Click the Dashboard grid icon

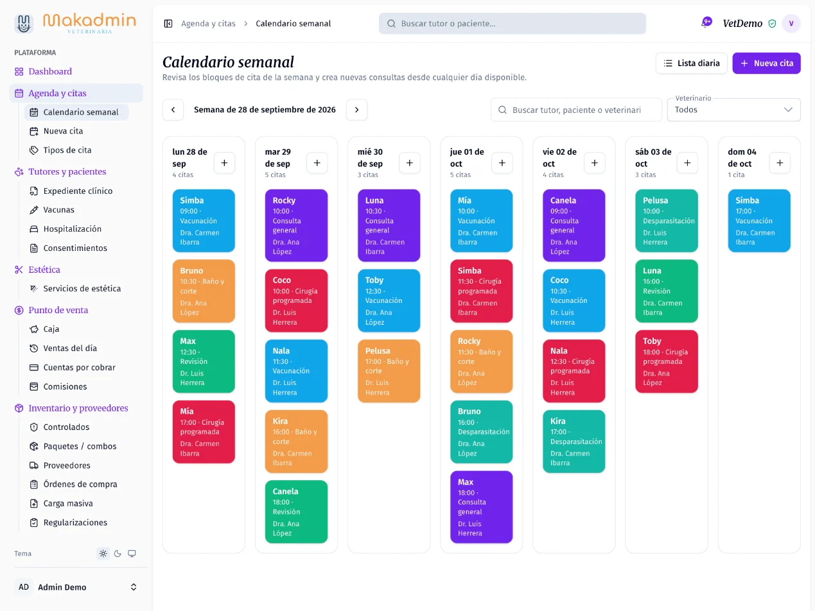(x=19, y=72)
